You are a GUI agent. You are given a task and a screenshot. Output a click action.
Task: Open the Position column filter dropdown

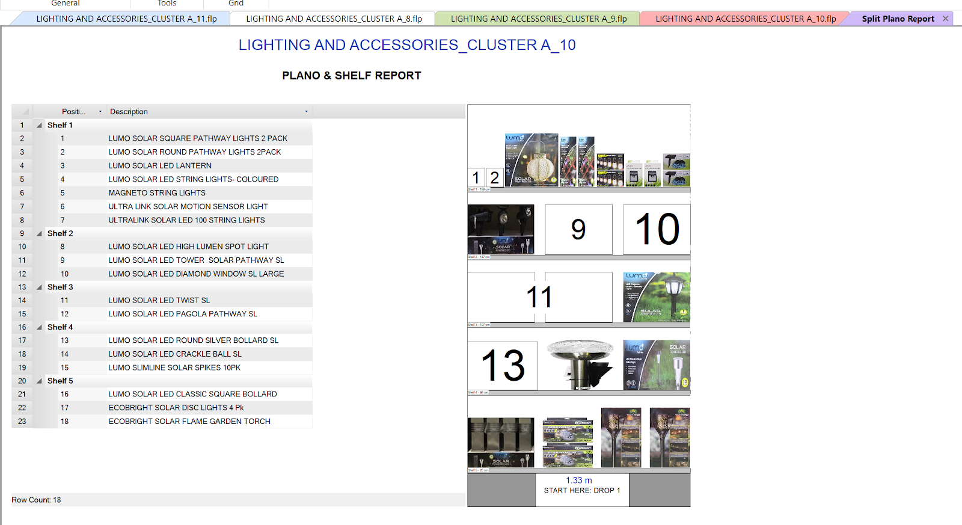[x=100, y=111]
